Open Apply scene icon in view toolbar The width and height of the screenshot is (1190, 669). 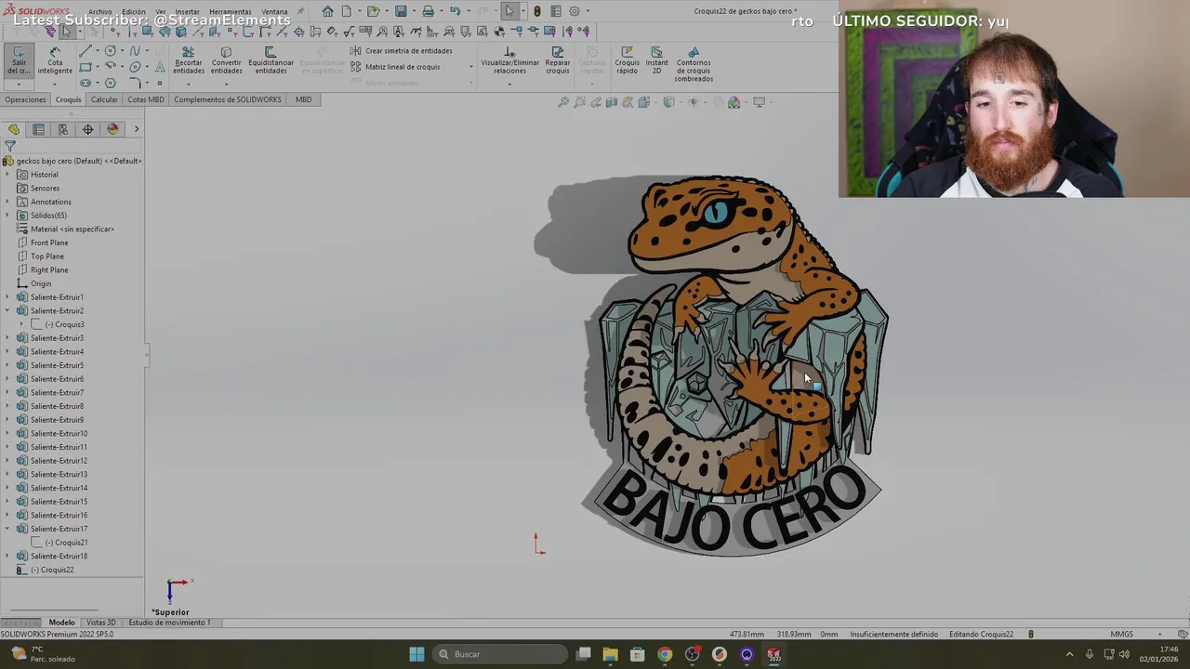point(734,102)
